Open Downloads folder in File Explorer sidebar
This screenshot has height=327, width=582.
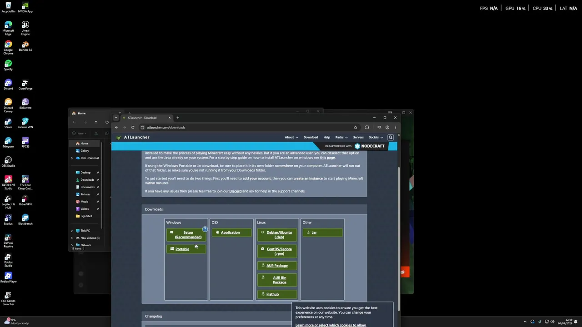click(x=87, y=180)
